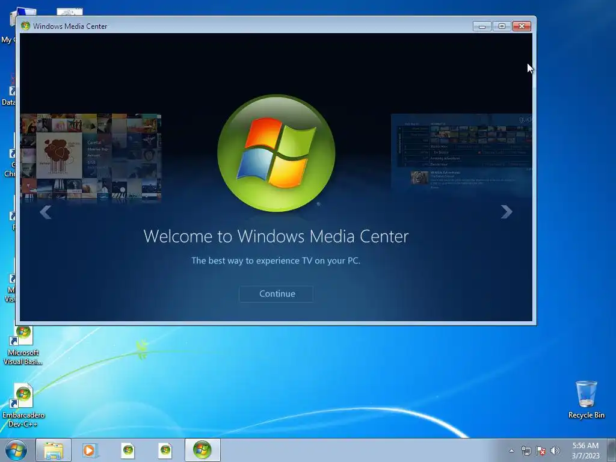Click the green Windows Media Center logo orb
Image resolution: width=616 pixels, height=462 pixels.
276,153
